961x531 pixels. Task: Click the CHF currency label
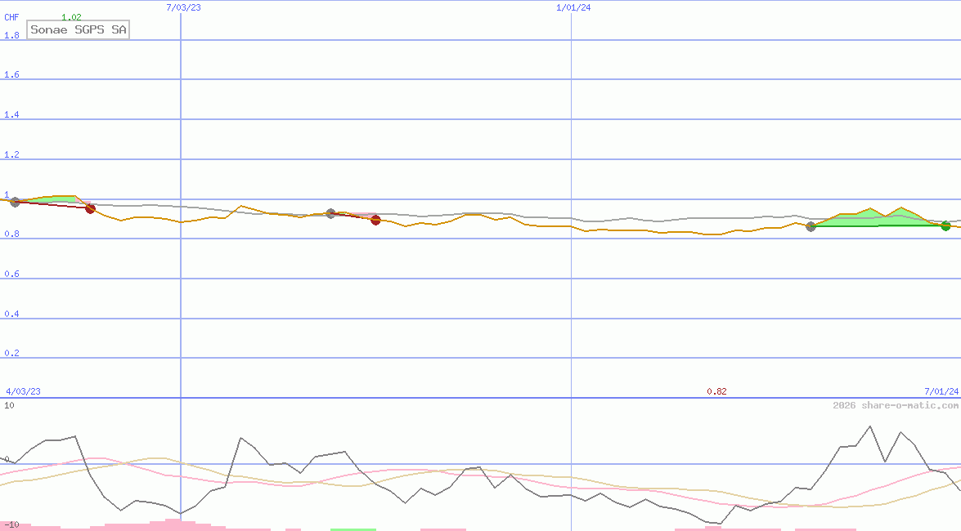tap(11, 17)
